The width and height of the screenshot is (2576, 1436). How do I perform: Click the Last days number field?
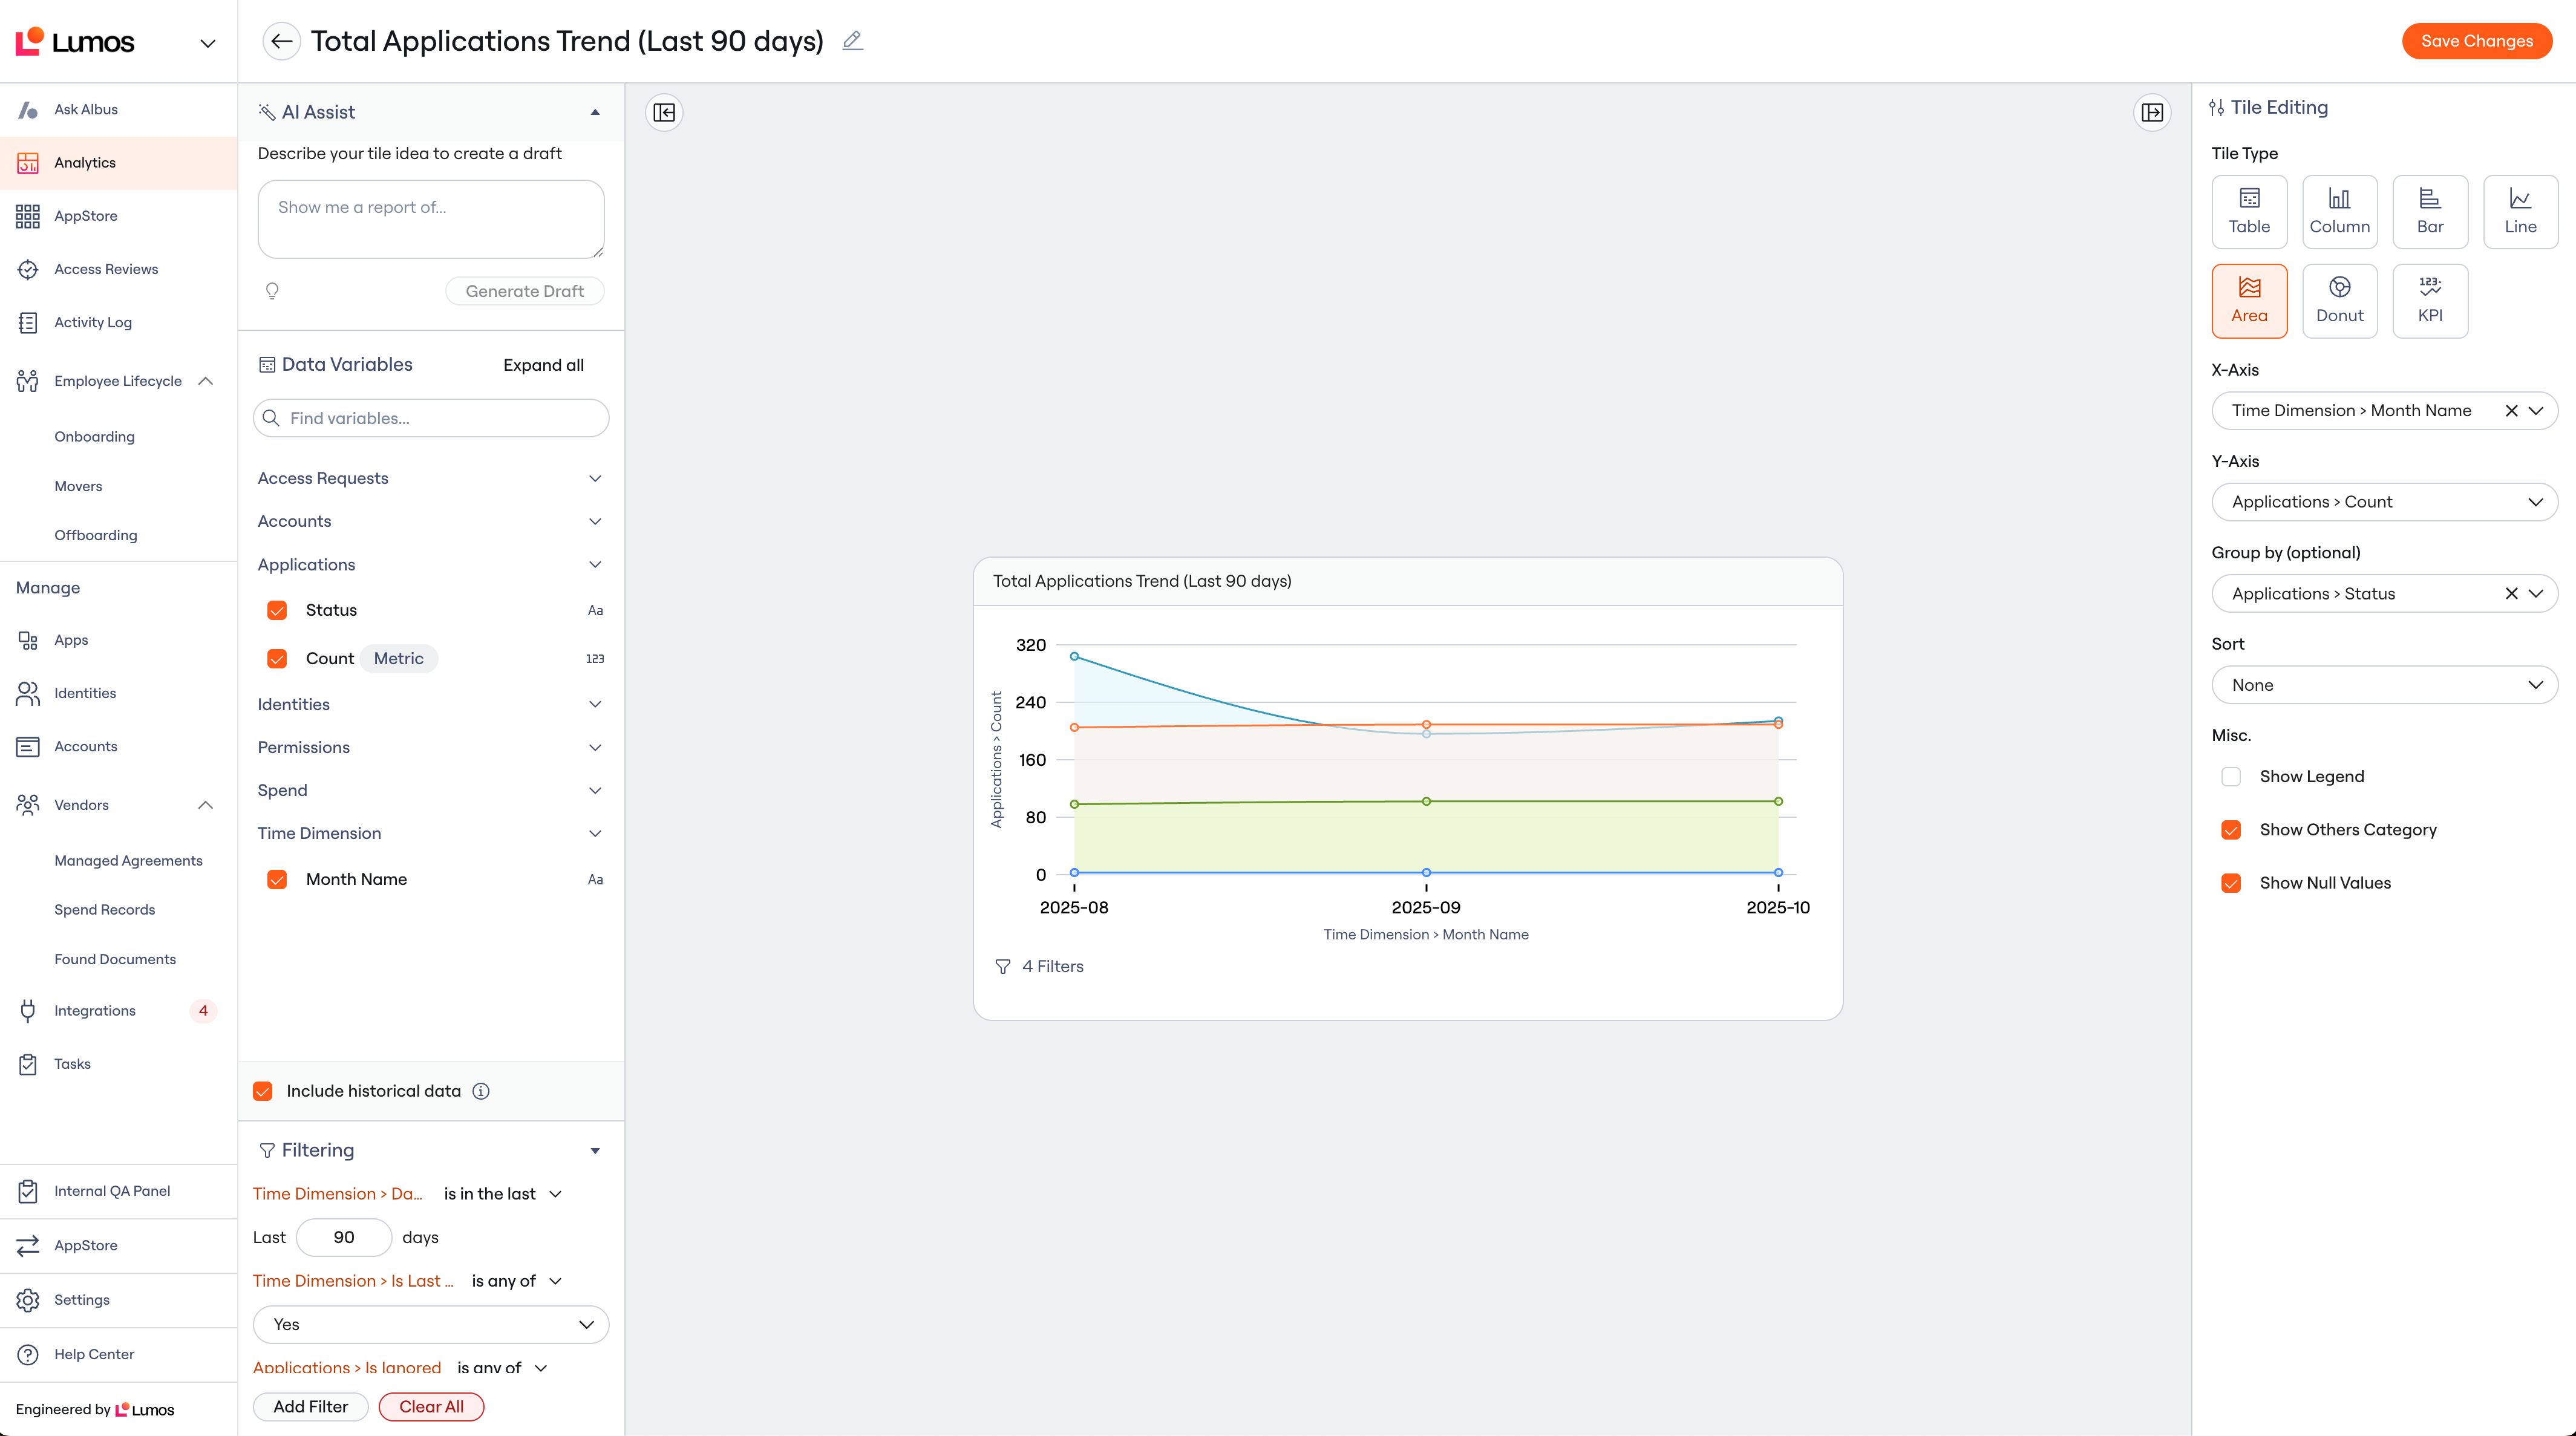pos(343,1237)
